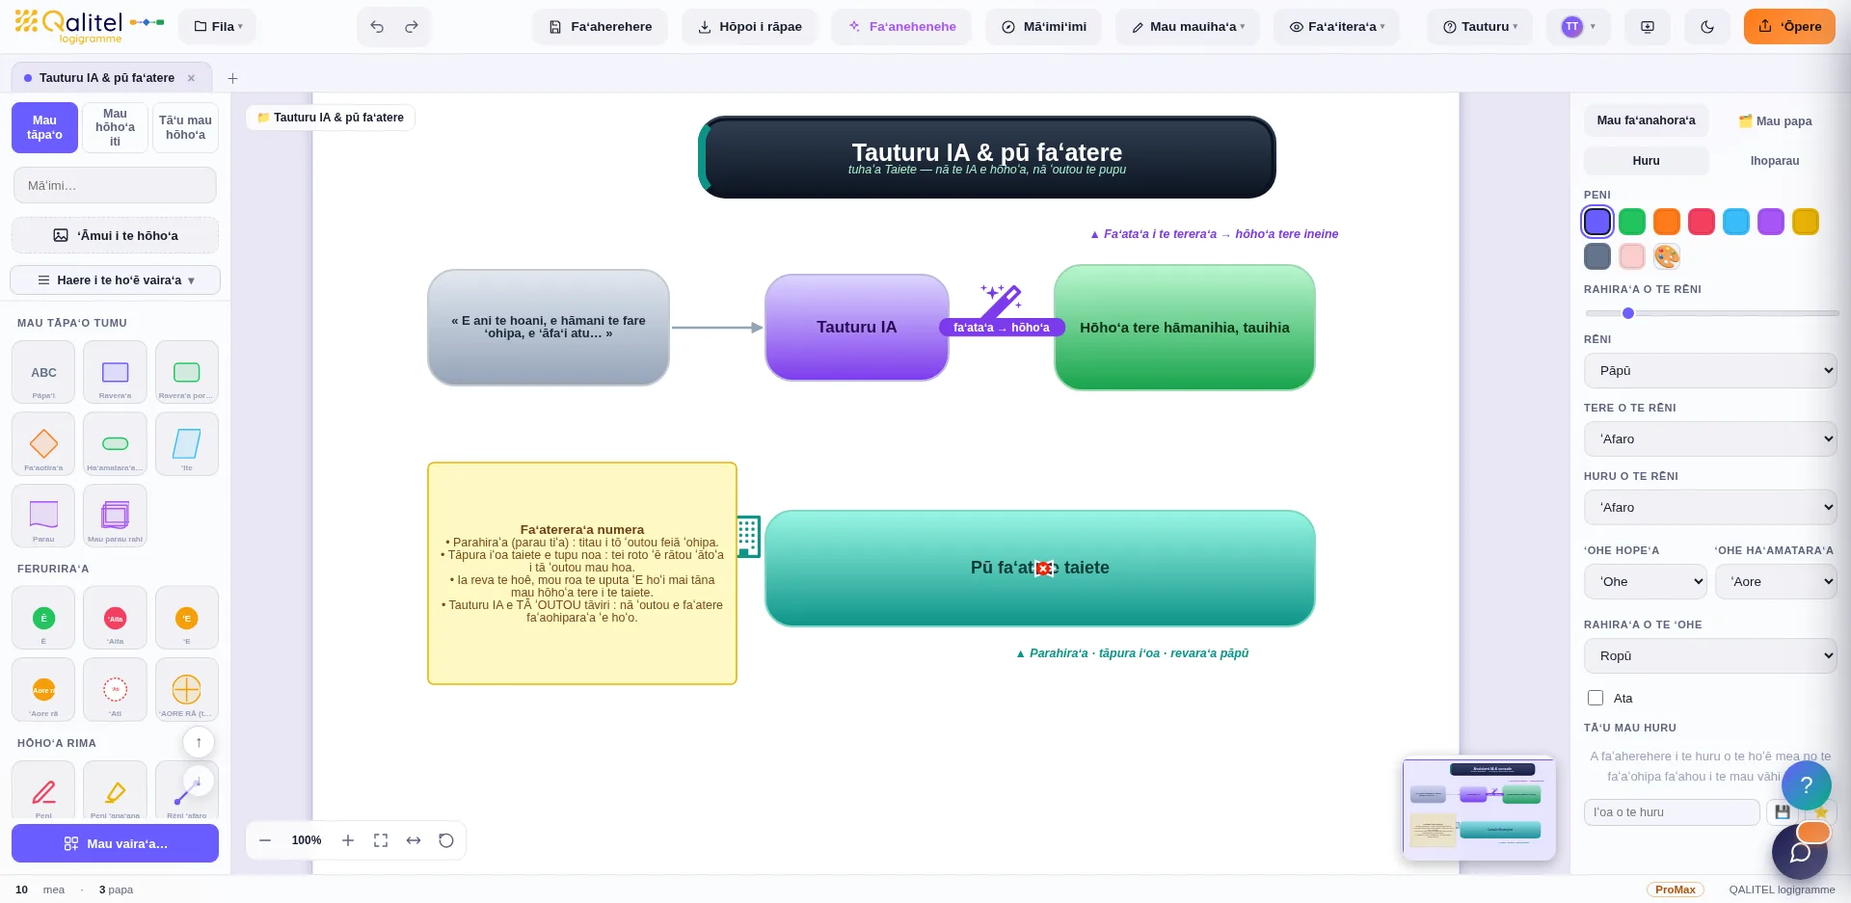
Task: Open the Tauturu help dropdown
Action: (1480, 27)
